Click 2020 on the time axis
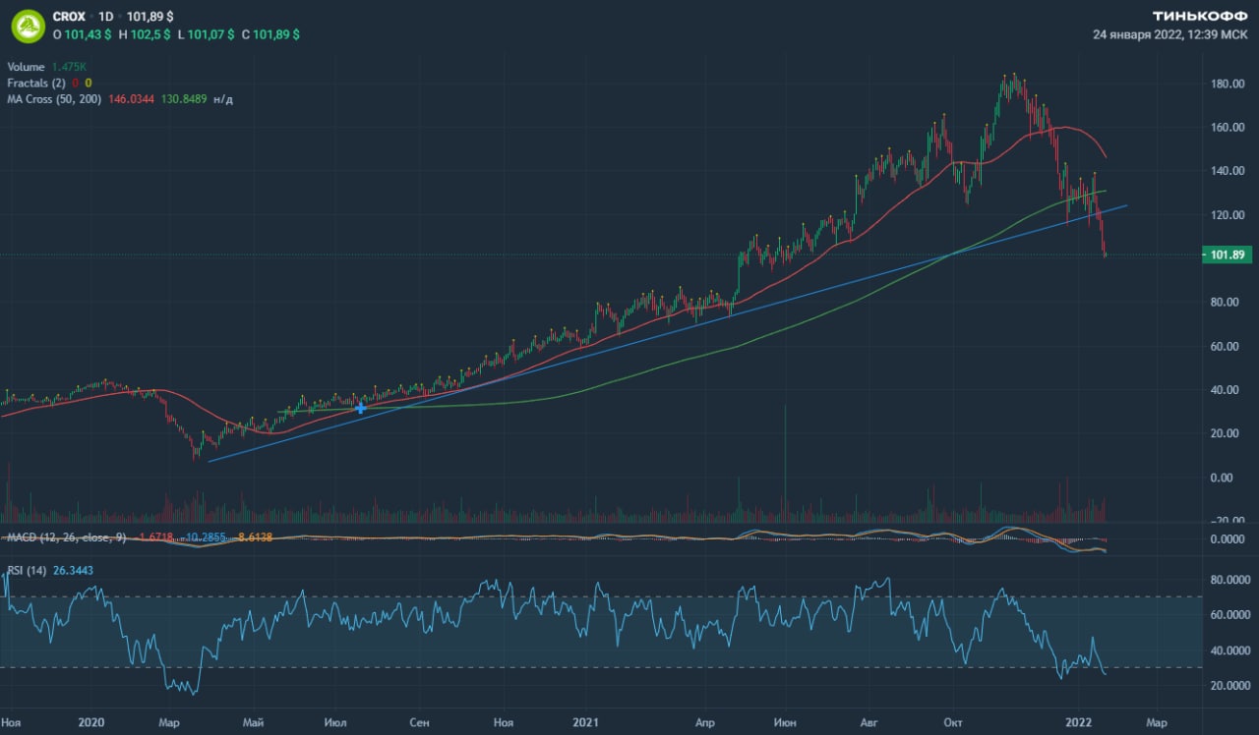 (91, 722)
